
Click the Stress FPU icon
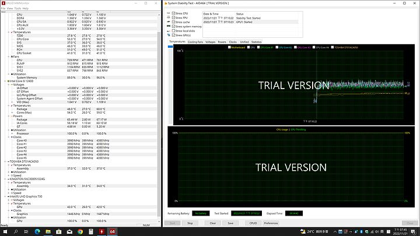pyautogui.click(x=169, y=17)
